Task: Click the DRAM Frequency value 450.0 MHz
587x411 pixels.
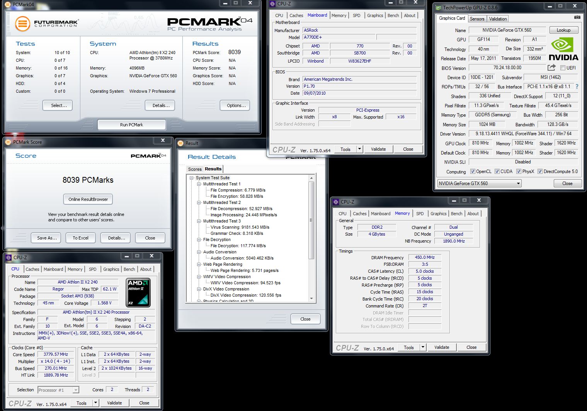Action: click(424, 257)
